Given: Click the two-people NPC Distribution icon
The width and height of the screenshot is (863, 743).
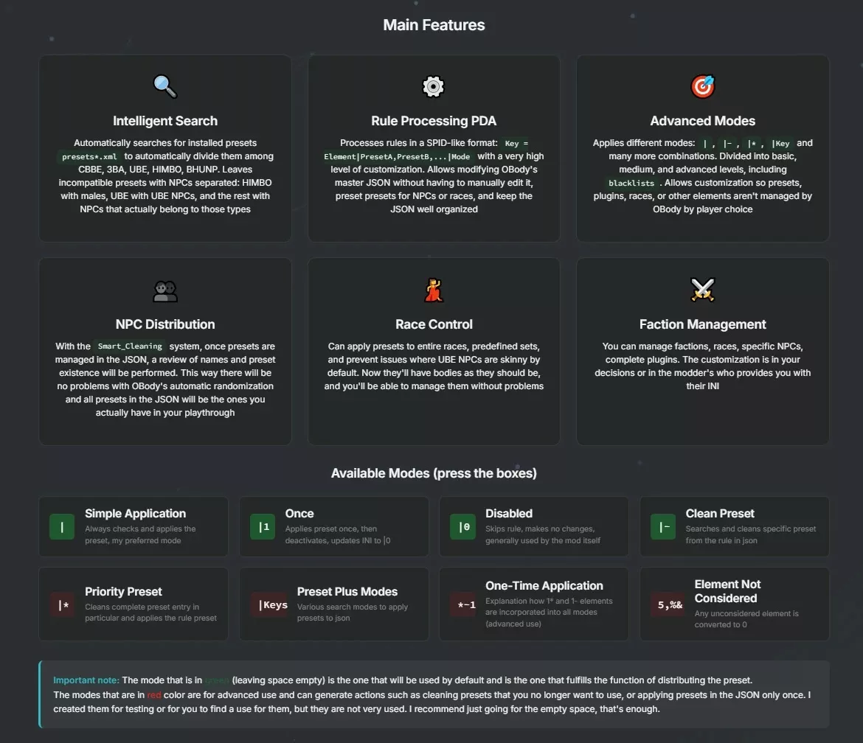Looking at the screenshot, I should point(164,290).
